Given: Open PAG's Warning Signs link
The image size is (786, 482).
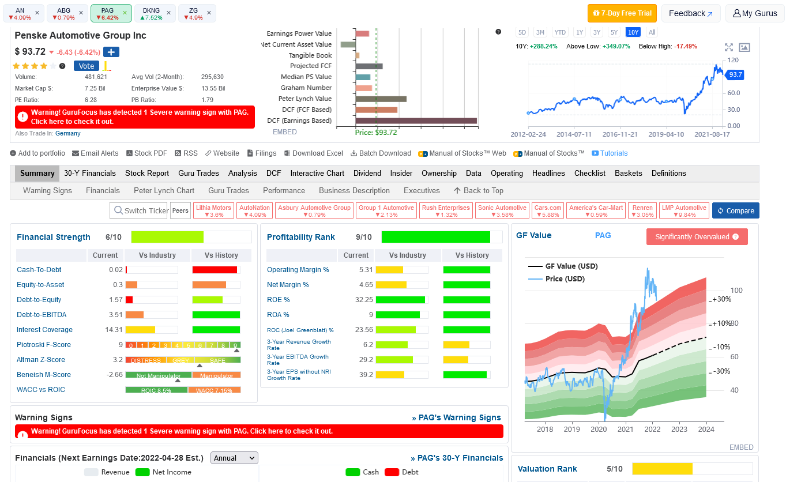Looking at the screenshot, I should (456, 417).
